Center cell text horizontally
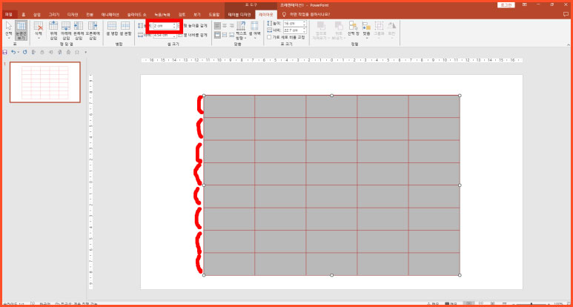573x307 pixels. (x=225, y=25)
